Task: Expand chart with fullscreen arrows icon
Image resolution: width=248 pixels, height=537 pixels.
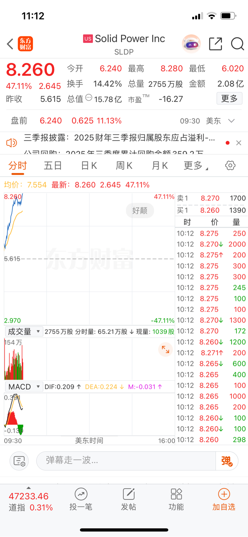Action: [166, 349]
